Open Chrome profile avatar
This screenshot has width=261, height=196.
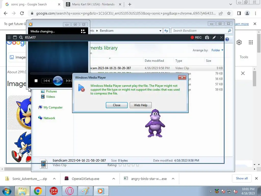[x=247, y=13]
